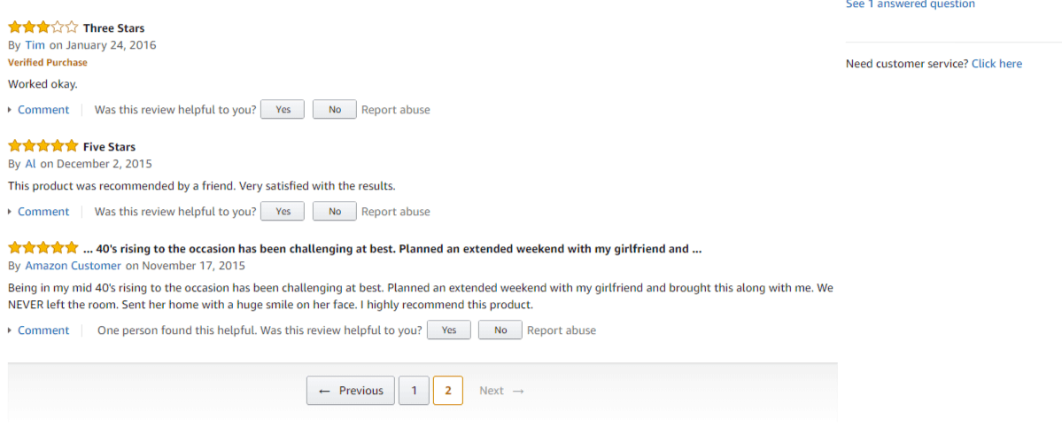This screenshot has height=427, width=1062.
Task: Click the three-star rating on Tim's review
Action: click(43, 27)
